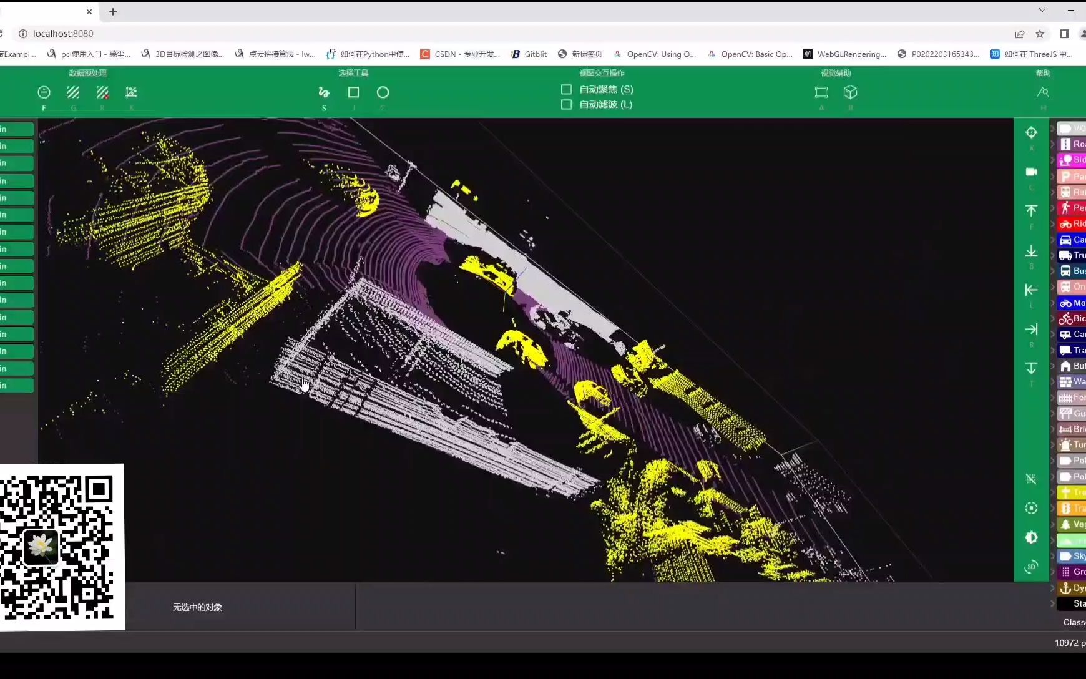Select the Trailer class label
This screenshot has height=679, width=1086.
(1072, 350)
